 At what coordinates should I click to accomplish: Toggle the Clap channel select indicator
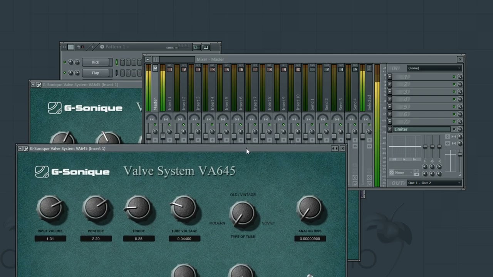tap(117, 73)
